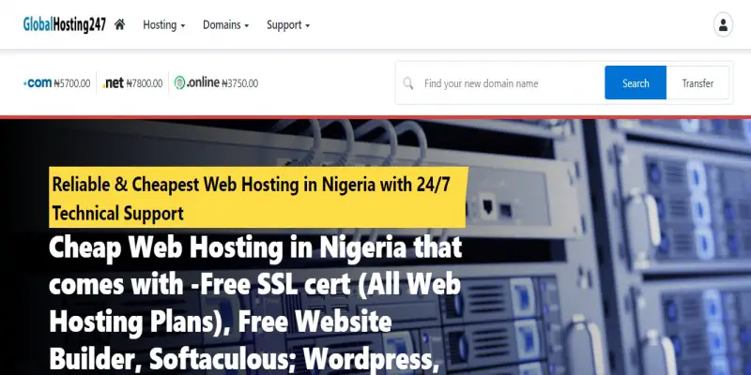Click the caret arrow beside Support
751x375 pixels.
[308, 26]
